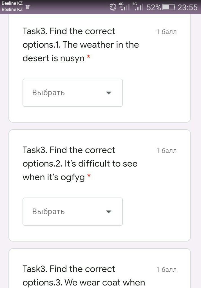Tap the 1 балл label of the nusyn question
The image size is (201, 288).
click(166, 32)
